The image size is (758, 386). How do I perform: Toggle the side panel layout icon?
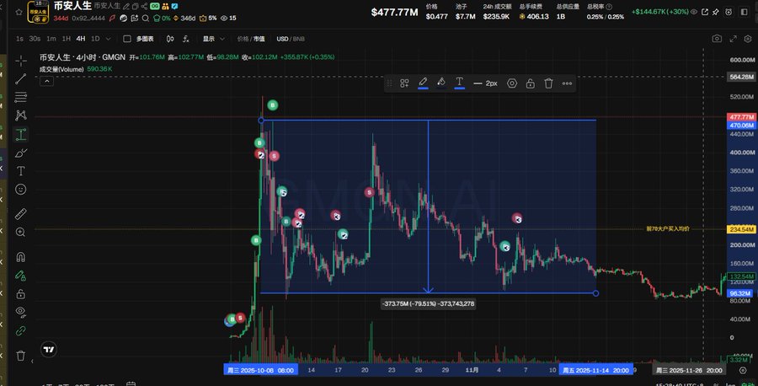tap(744, 12)
